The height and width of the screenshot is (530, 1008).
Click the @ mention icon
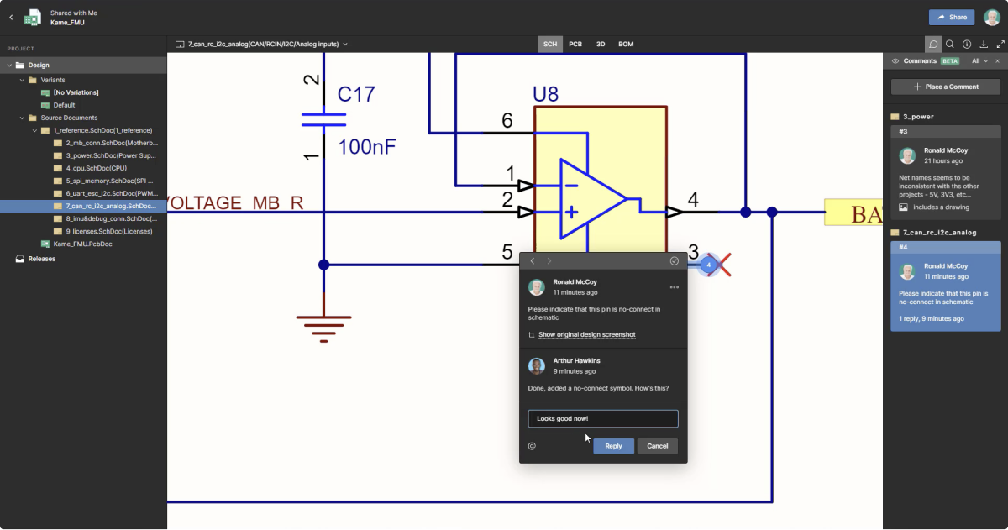click(532, 446)
